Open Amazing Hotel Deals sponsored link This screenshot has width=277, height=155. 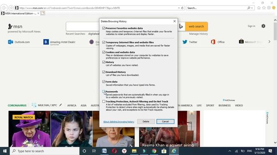click(x=59, y=42)
